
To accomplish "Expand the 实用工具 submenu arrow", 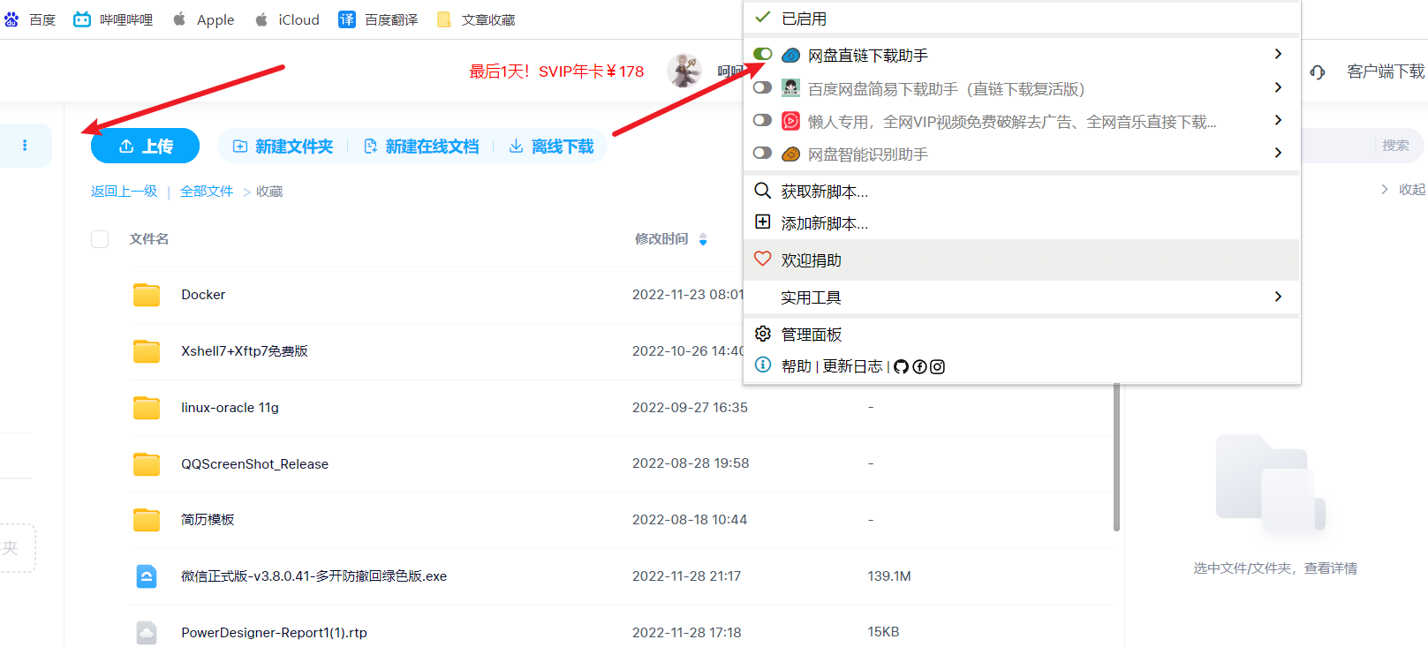I will point(1278,297).
